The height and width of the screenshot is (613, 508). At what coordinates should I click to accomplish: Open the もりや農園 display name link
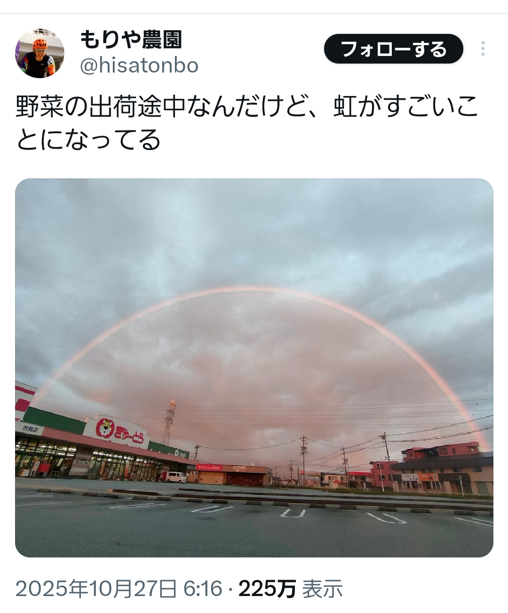click(x=131, y=40)
